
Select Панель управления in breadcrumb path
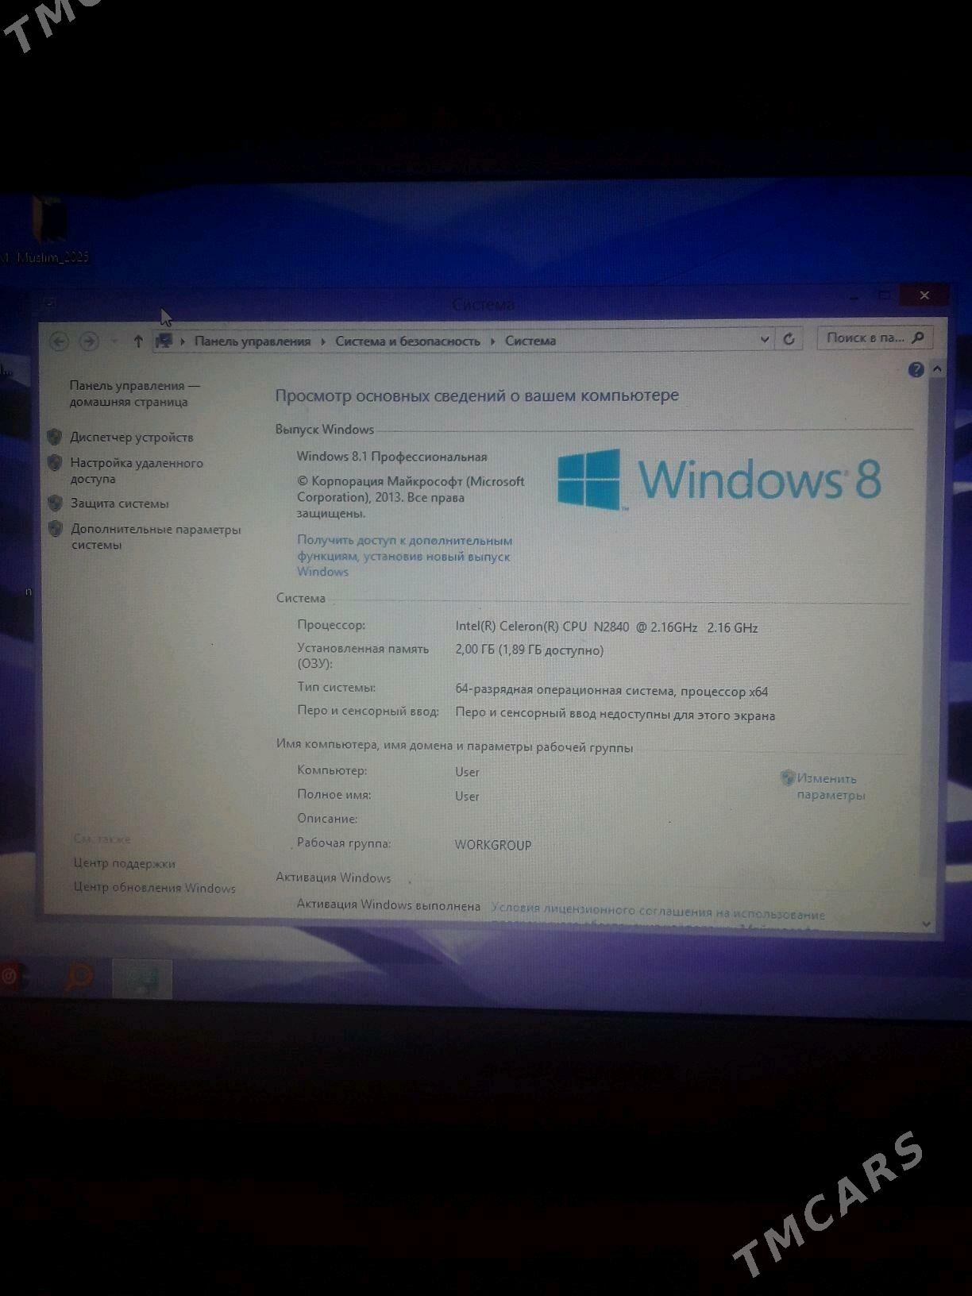[x=253, y=341]
